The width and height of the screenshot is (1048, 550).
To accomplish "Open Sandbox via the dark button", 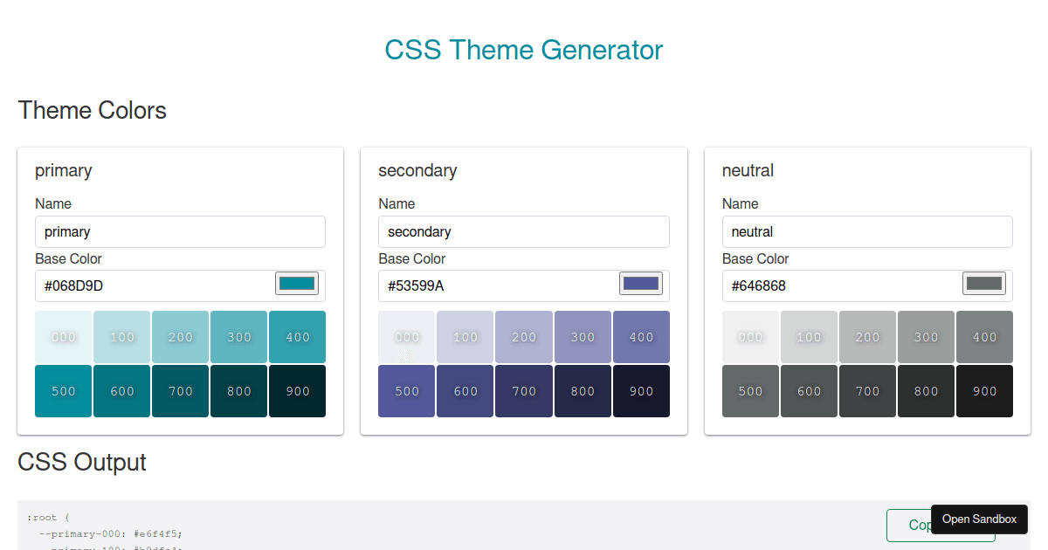I will (x=979, y=519).
